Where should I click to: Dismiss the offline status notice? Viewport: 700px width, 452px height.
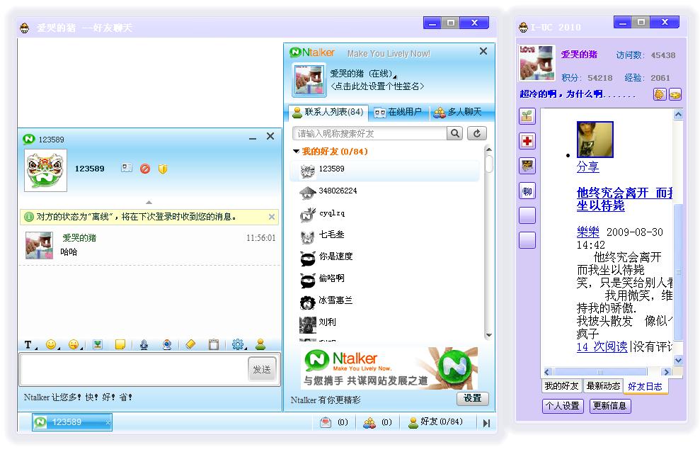pyautogui.click(x=271, y=217)
